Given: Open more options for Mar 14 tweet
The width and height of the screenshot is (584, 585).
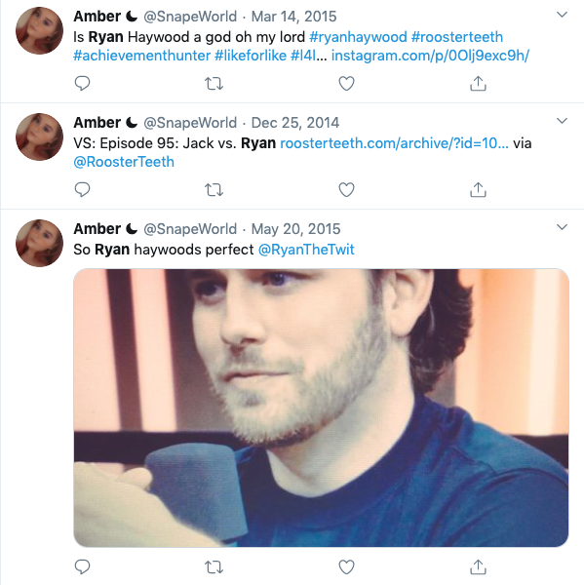Looking at the screenshot, I should click(562, 15).
